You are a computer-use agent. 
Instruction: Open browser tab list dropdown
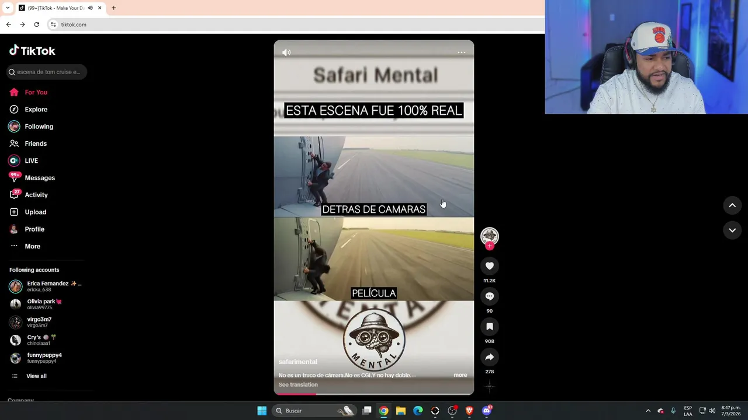point(8,8)
